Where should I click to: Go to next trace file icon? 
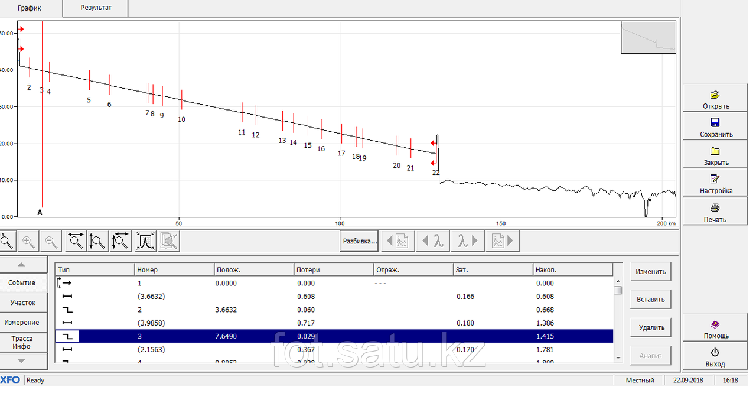coord(503,241)
